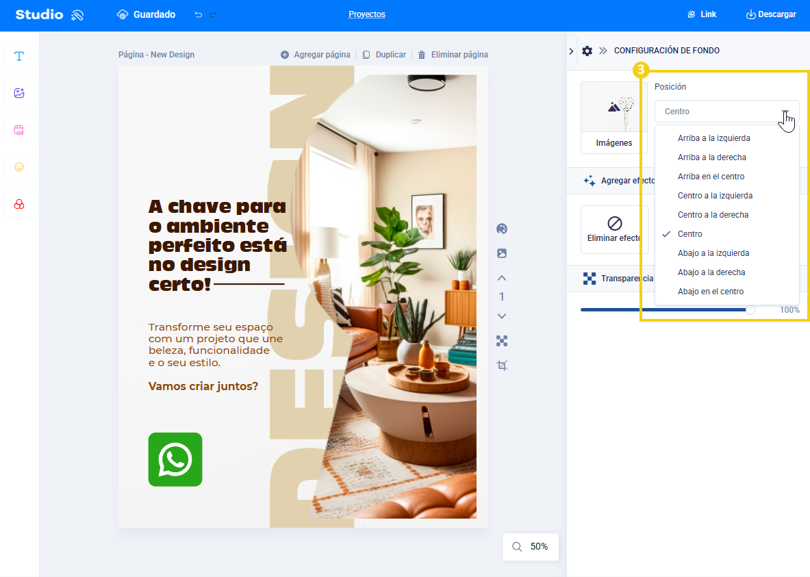Screen dimensions: 810x577
Task: Click Agregar página to add a page
Action: click(315, 55)
